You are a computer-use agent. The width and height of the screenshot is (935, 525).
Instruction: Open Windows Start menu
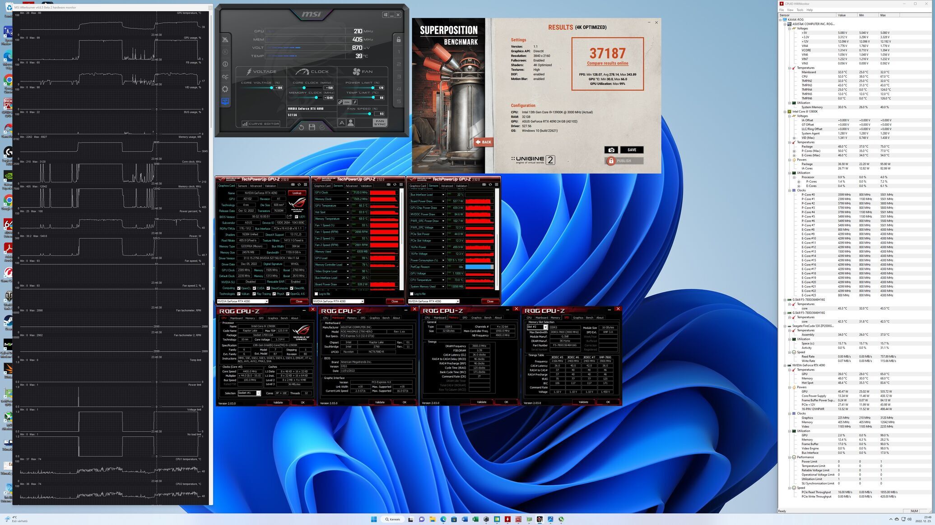click(x=374, y=519)
